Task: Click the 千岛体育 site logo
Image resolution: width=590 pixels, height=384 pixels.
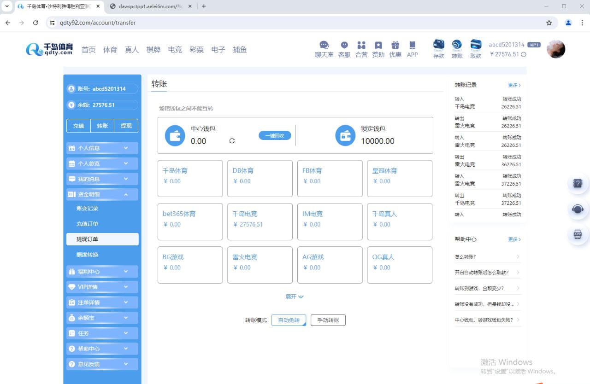Action: point(50,49)
